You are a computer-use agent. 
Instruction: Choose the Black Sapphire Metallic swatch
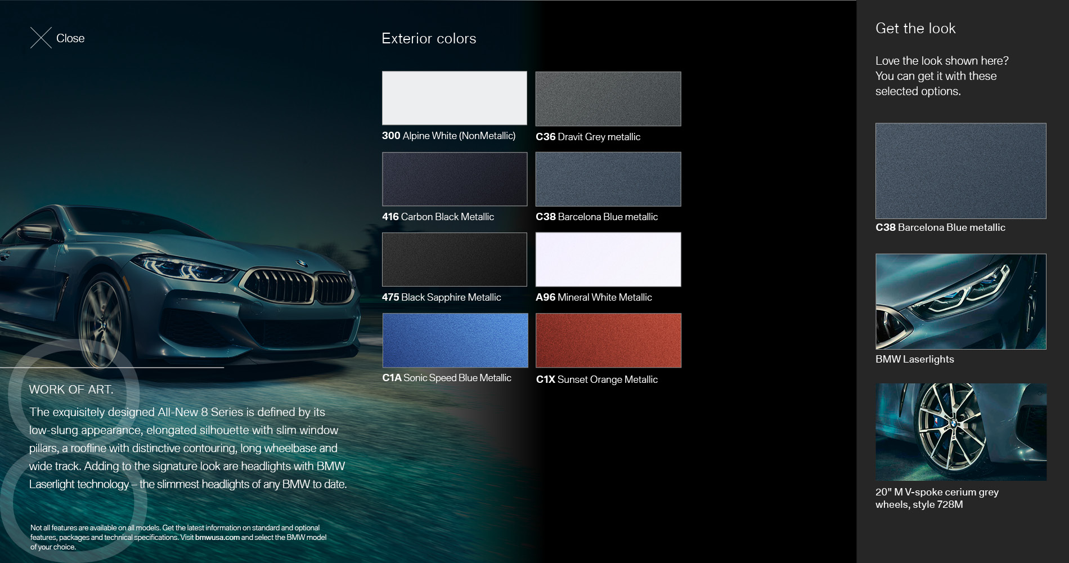point(455,260)
